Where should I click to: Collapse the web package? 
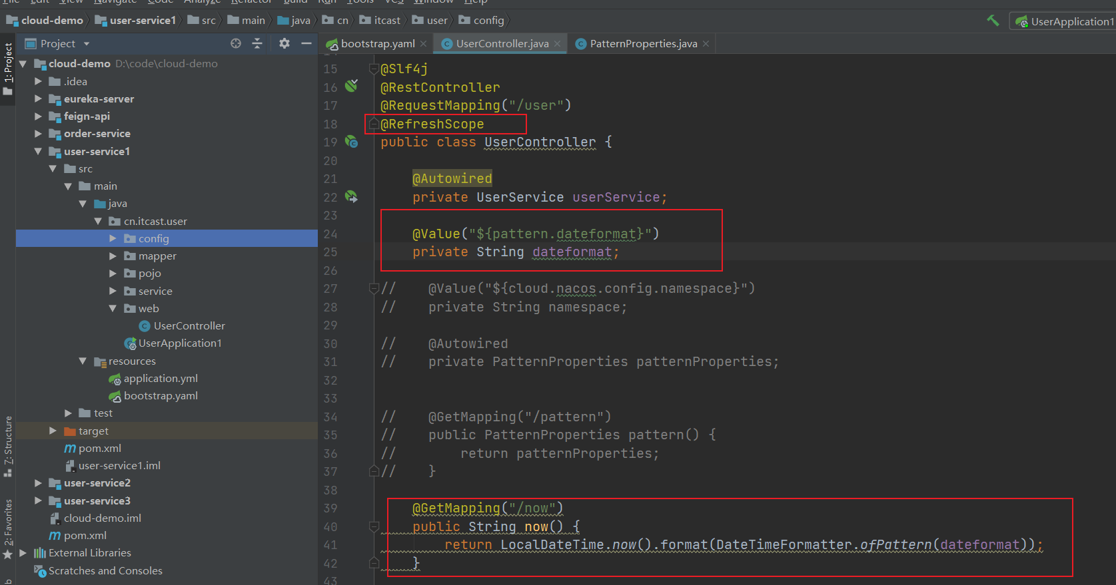(x=113, y=308)
